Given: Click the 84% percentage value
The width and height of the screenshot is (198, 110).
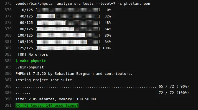Looking at the screenshot, I should point(108,42).
